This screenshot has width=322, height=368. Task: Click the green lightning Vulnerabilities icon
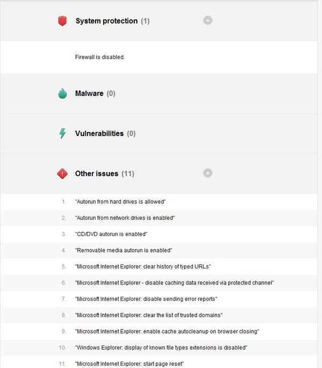pos(63,134)
